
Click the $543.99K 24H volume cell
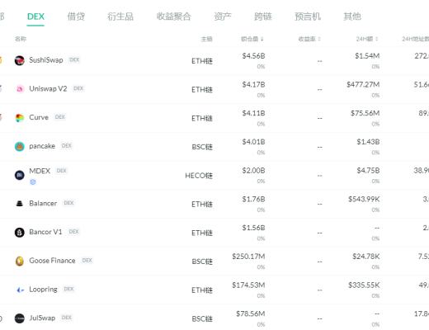point(364,199)
